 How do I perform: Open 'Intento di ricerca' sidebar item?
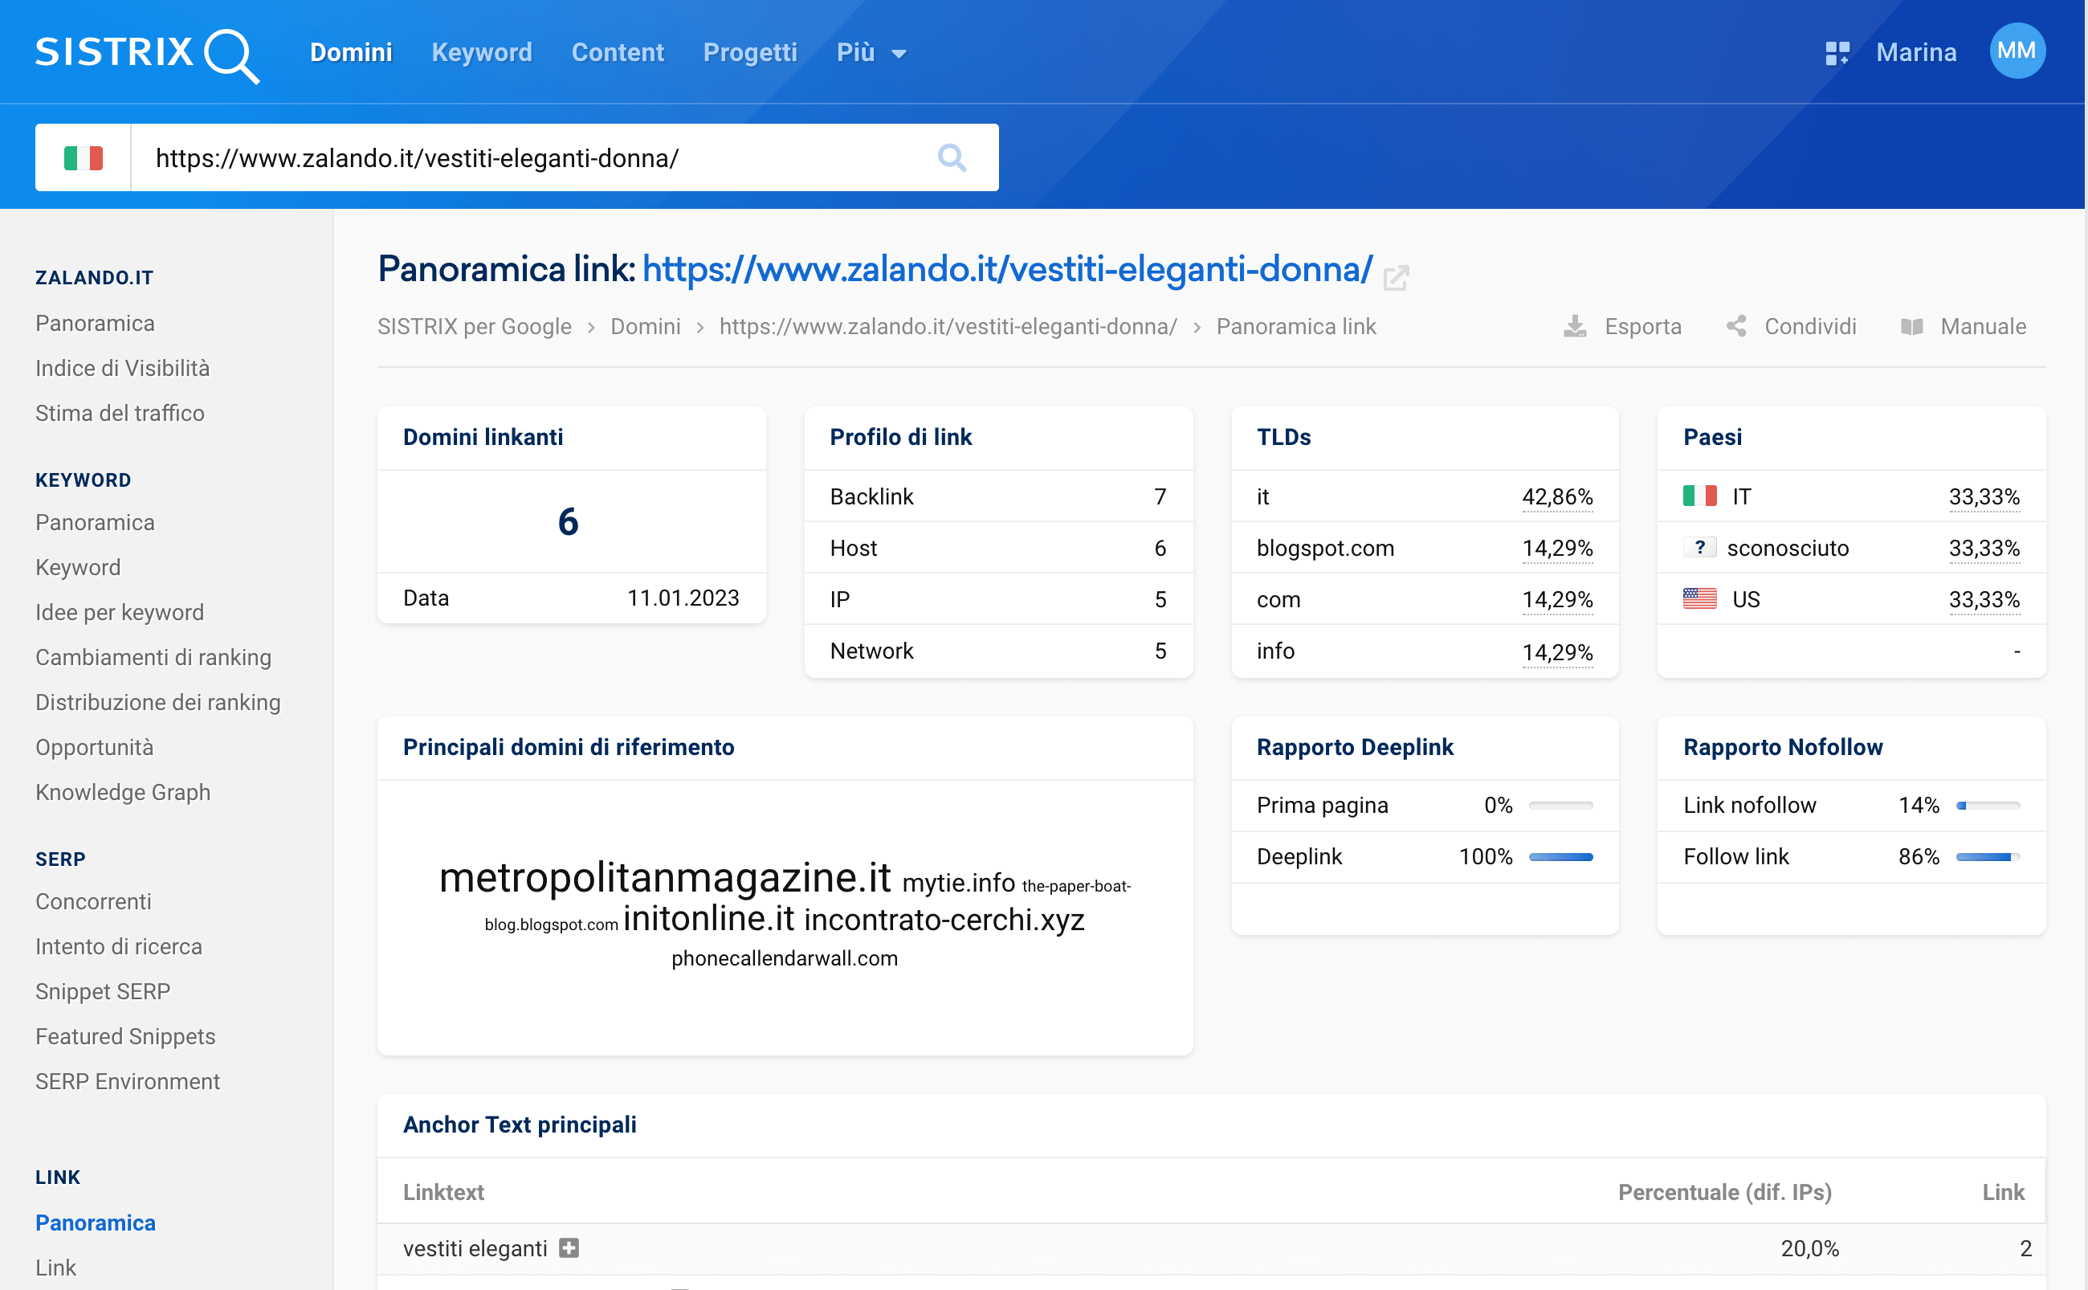(119, 947)
